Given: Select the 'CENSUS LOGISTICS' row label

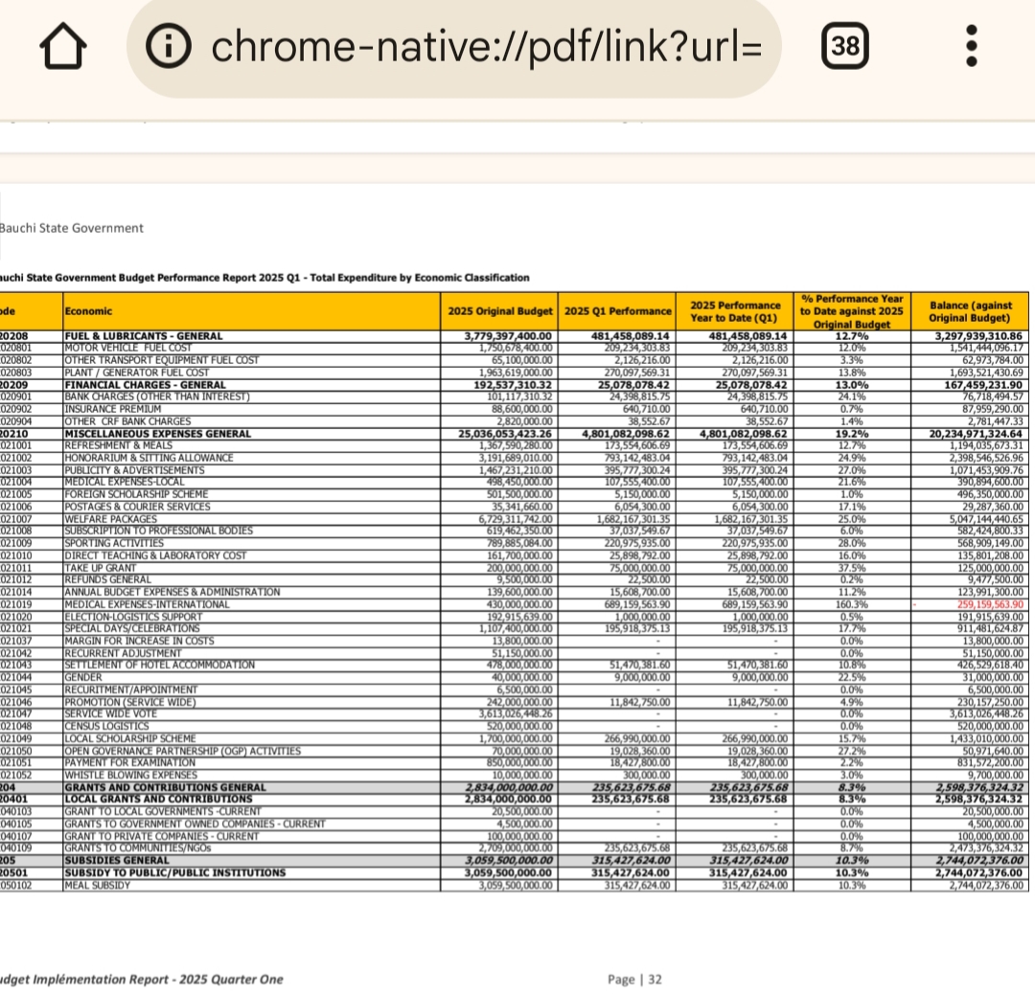Looking at the screenshot, I should point(106,727).
